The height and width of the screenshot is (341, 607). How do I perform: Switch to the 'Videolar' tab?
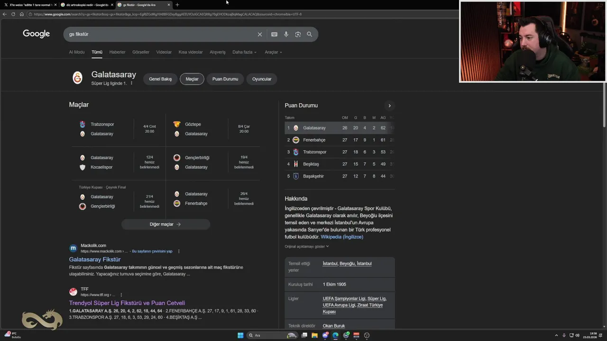pos(164,52)
